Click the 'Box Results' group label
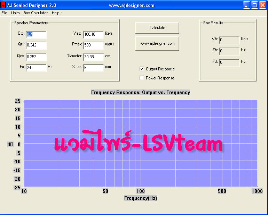This screenshot has width=268, height=215. (x=213, y=23)
